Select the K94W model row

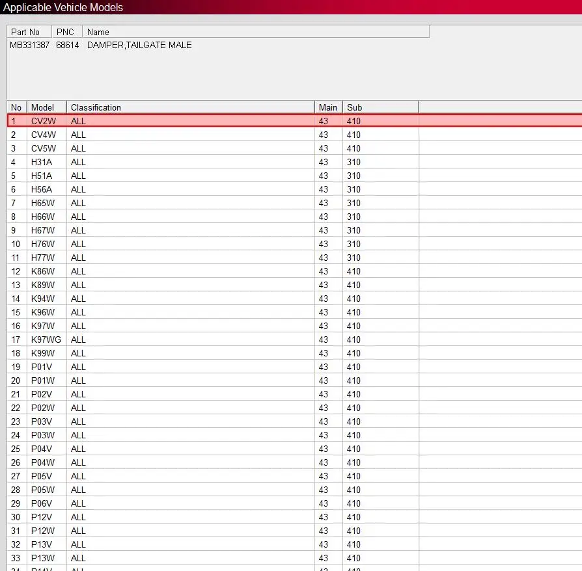click(295, 299)
